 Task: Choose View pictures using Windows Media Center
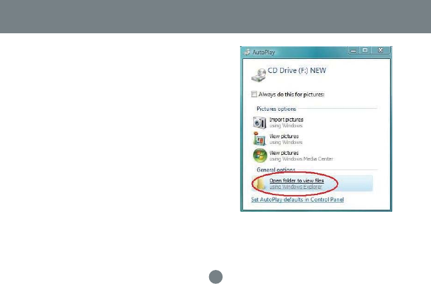[301, 156]
